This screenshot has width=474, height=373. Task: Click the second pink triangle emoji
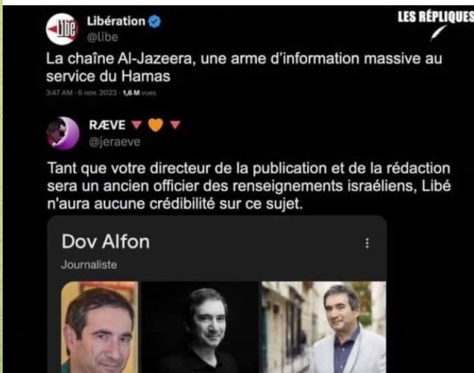click(x=176, y=124)
